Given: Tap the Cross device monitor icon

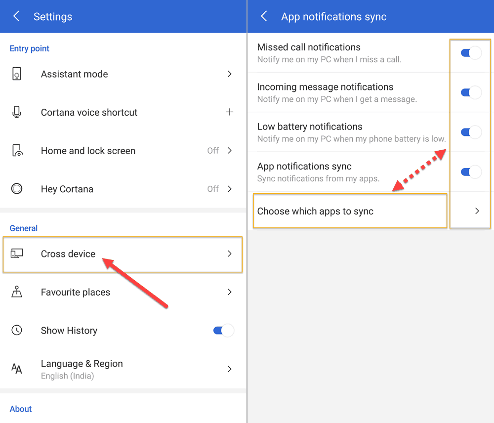Looking at the screenshot, I should point(17,254).
